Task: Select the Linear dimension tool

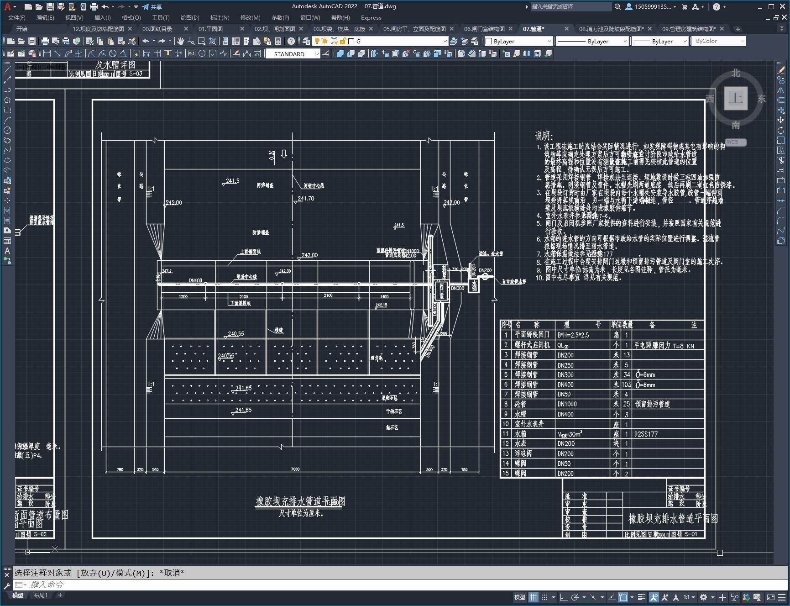Action: [47, 53]
